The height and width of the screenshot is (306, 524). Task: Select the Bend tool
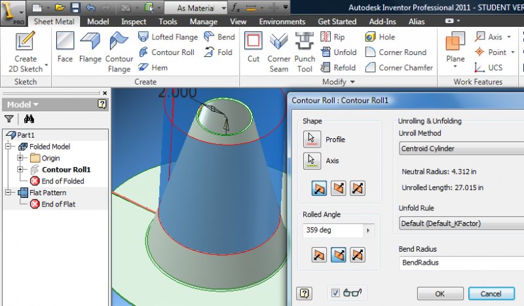point(219,37)
